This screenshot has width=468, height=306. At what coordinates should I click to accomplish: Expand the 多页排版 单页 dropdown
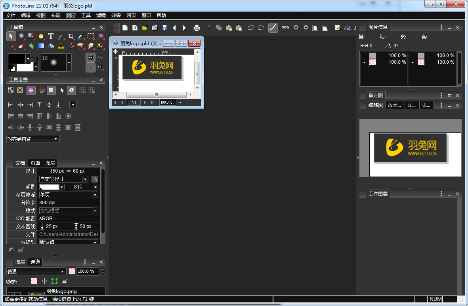coord(68,195)
